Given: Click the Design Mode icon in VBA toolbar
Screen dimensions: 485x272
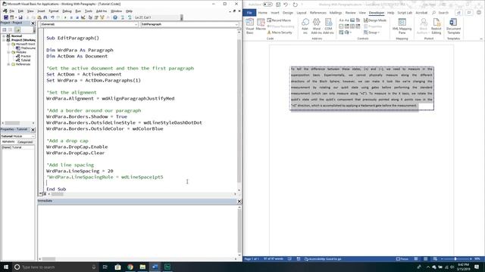Looking at the screenshot, I should pyautogui.click(x=83, y=17).
